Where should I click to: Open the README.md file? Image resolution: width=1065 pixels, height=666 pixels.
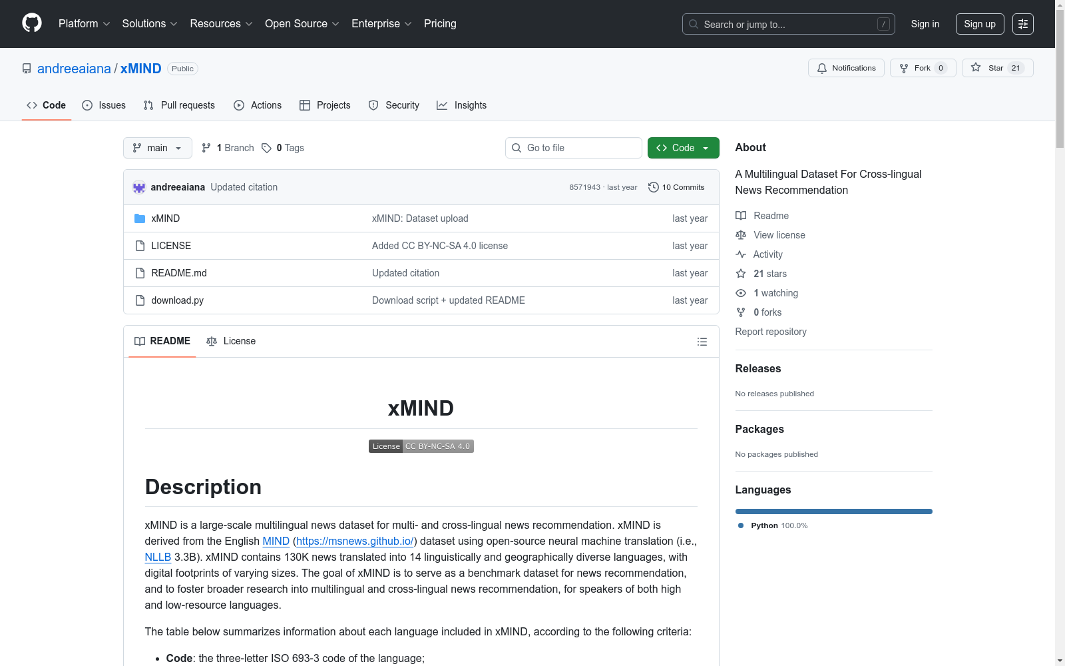click(179, 273)
